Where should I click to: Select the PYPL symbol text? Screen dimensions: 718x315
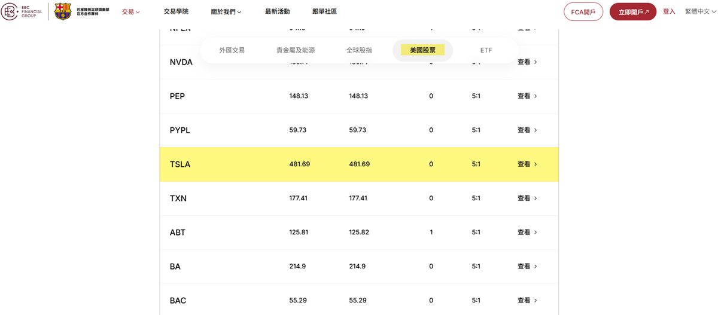[x=180, y=130]
